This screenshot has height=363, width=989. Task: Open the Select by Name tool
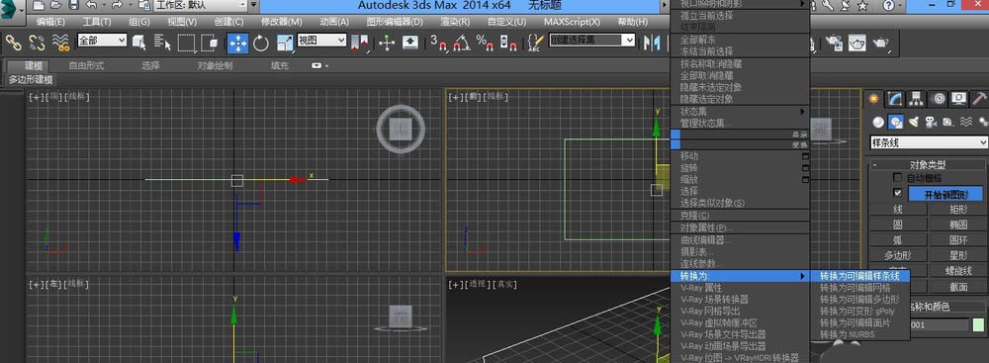point(163,43)
